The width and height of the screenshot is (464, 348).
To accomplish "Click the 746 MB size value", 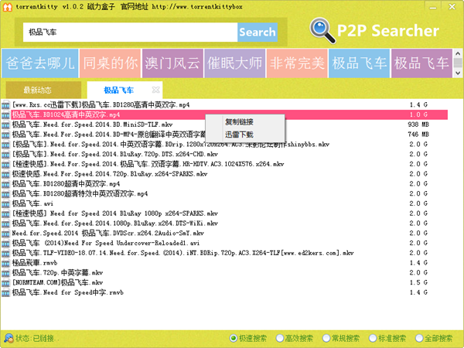I will tap(418, 135).
